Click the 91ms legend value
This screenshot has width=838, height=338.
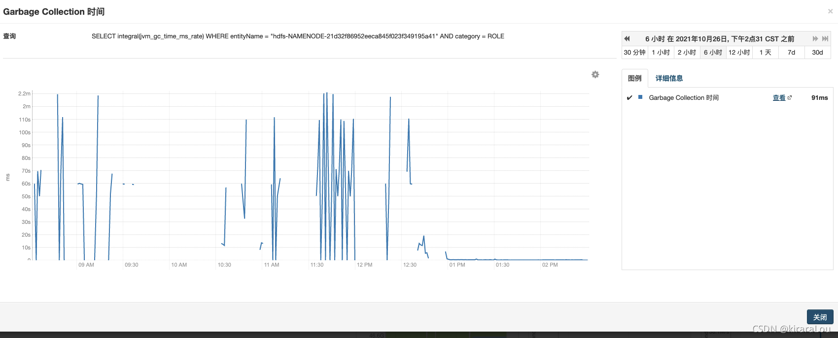pos(819,98)
